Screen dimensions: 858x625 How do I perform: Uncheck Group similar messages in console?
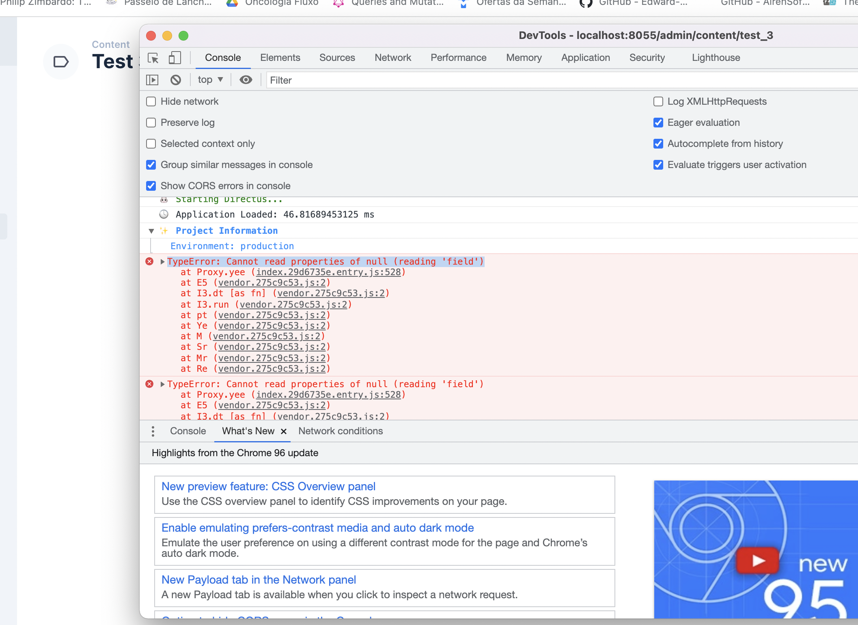coord(151,165)
